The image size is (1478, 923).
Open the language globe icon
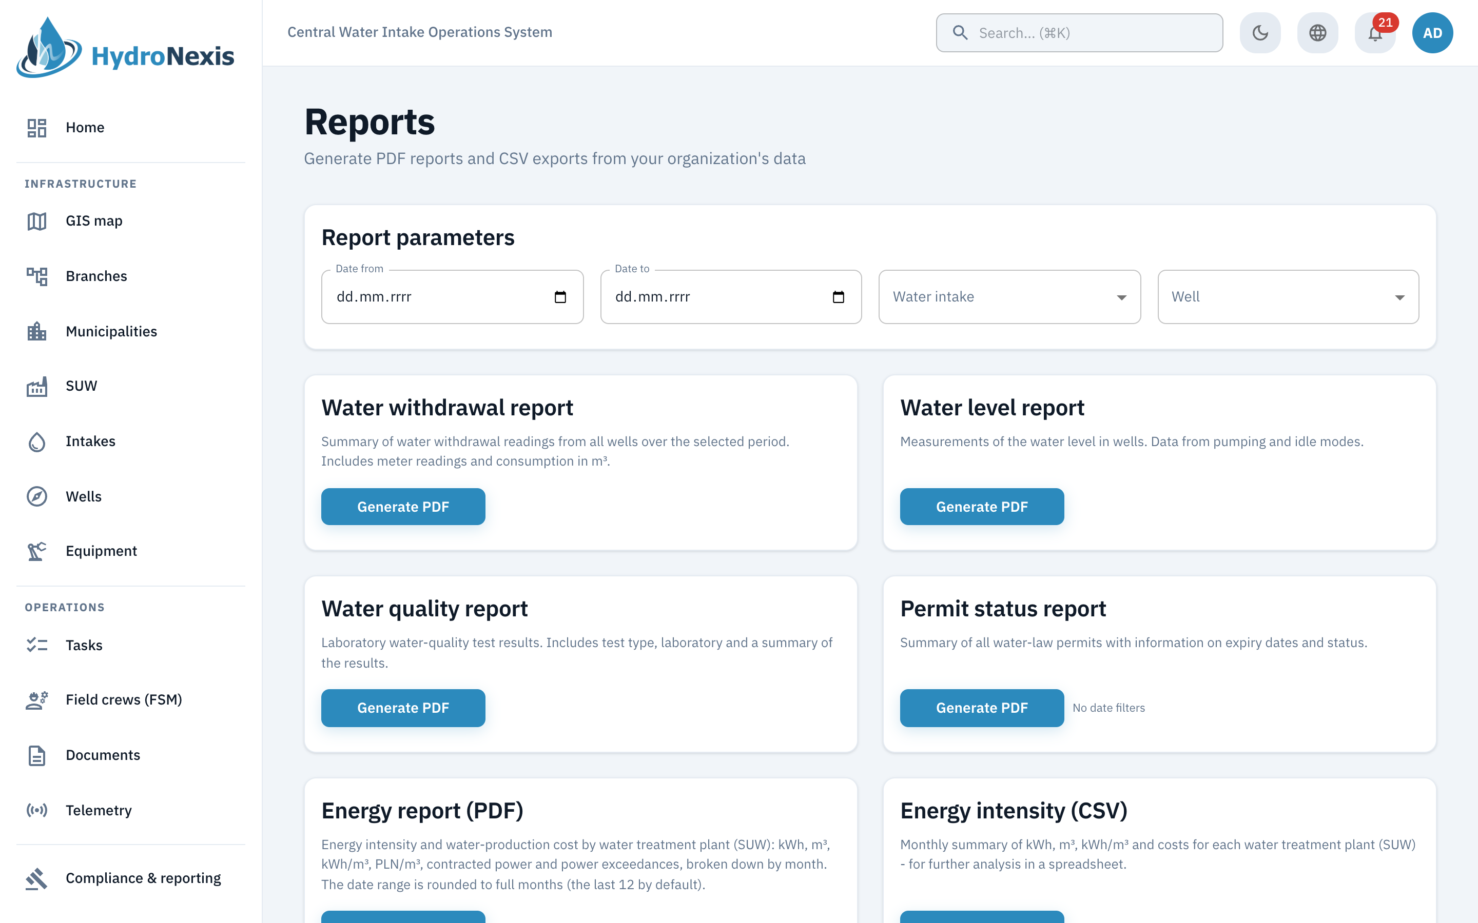(1317, 33)
